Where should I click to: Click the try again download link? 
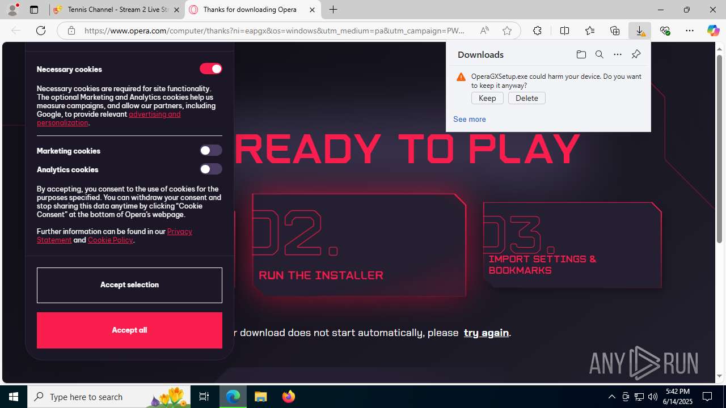(486, 333)
